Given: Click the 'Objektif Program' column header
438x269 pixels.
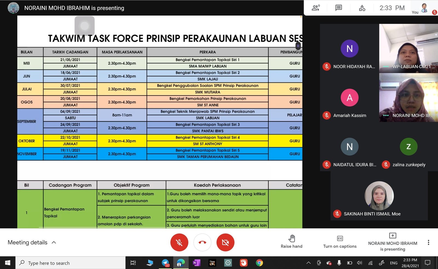Looking at the screenshot, I should pyautogui.click(x=131, y=185).
